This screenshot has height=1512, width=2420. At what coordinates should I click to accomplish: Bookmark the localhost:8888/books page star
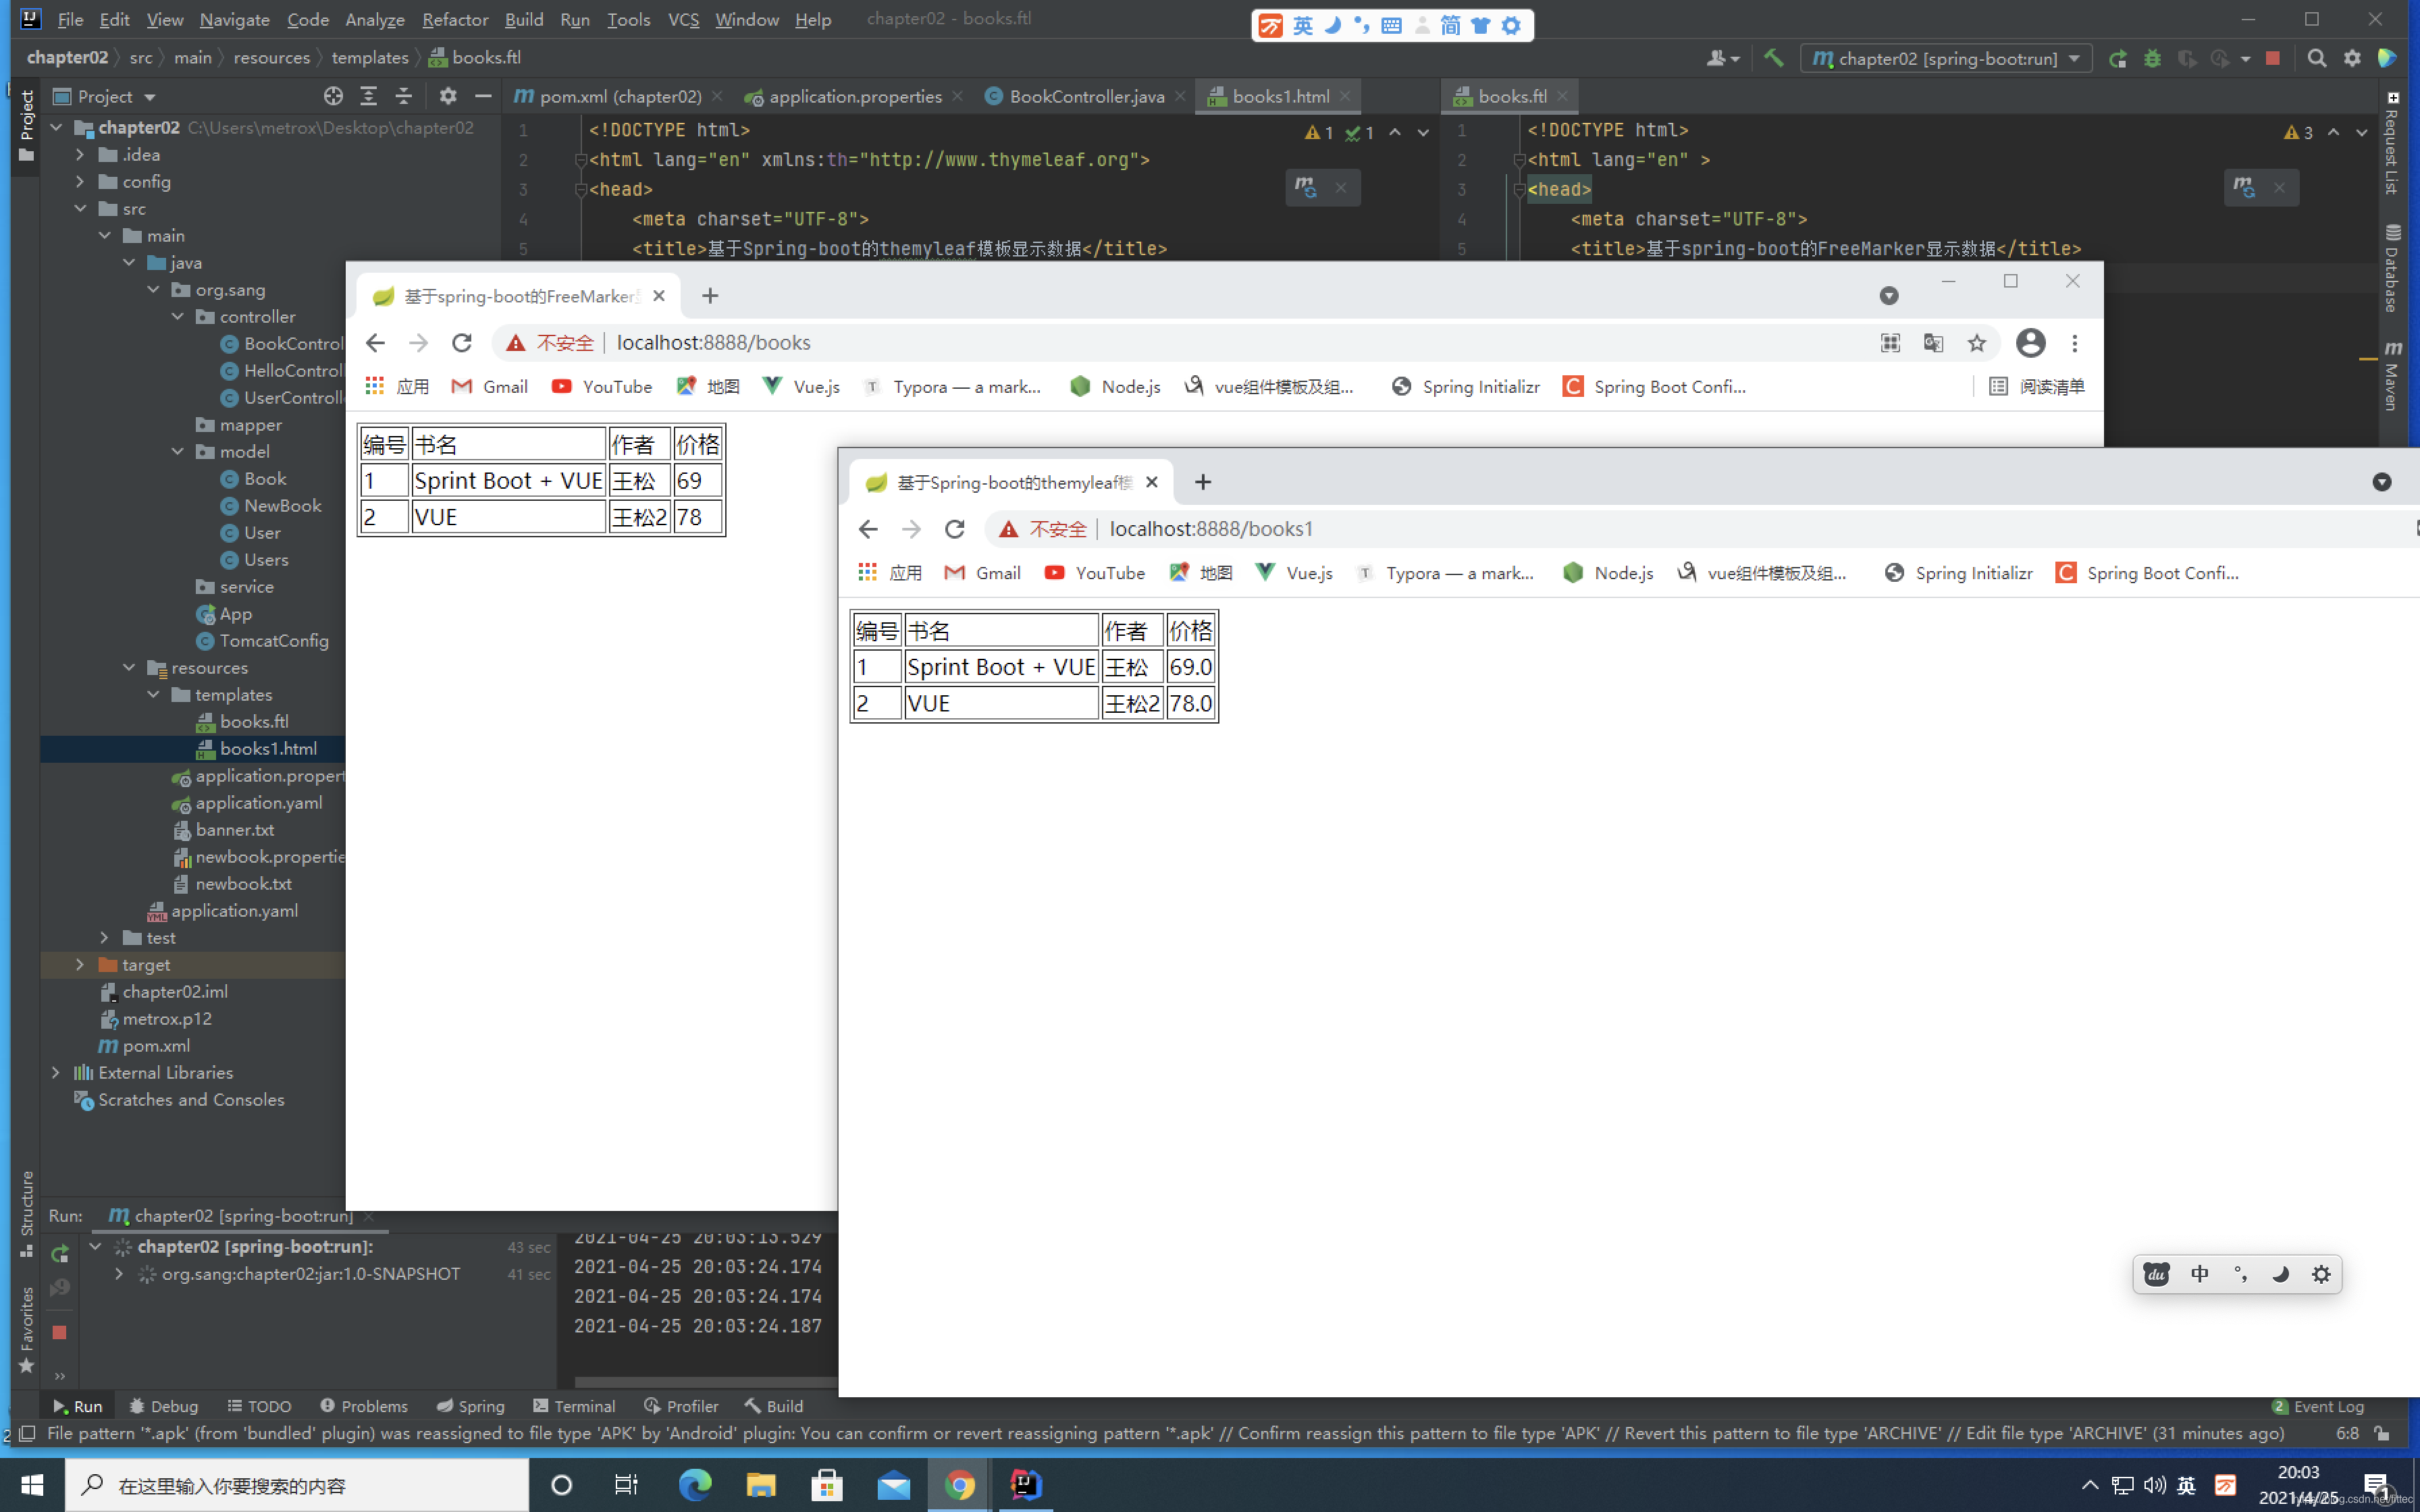[1976, 343]
